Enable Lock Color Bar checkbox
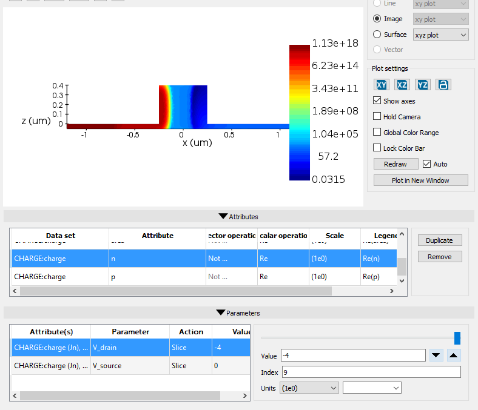 (x=377, y=148)
